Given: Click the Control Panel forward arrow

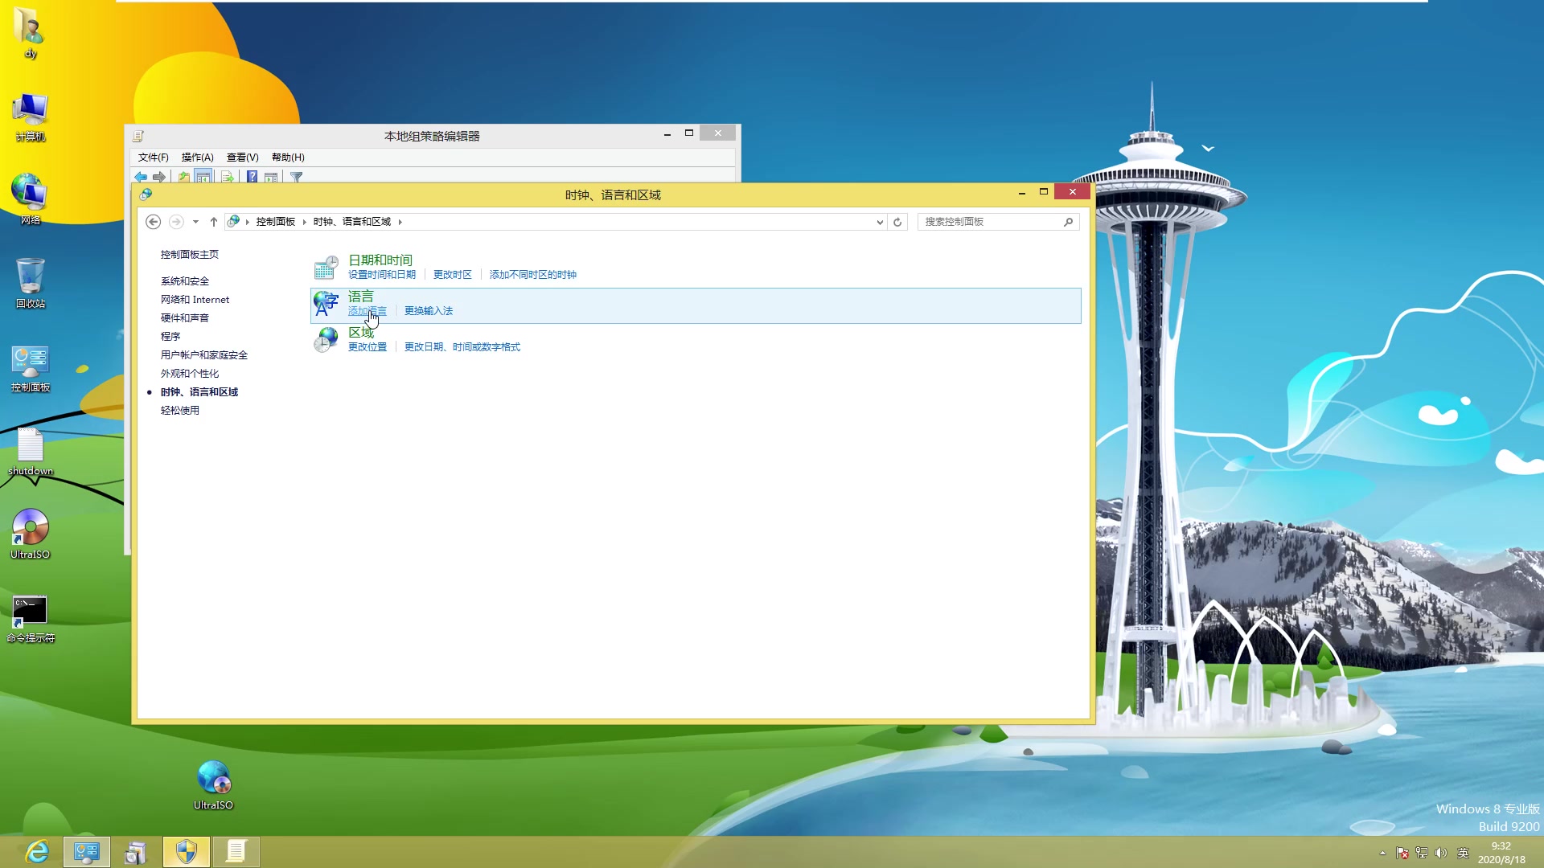Looking at the screenshot, I should pyautogui.click(x=176, y=222).
